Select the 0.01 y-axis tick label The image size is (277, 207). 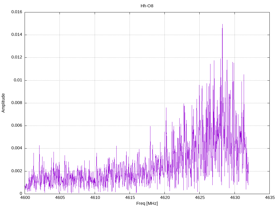[x=18, y=80]
